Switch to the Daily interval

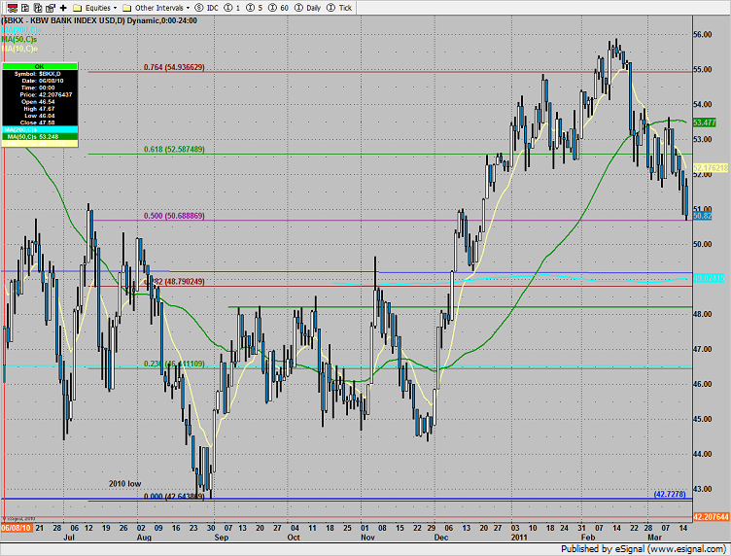click(x=308, y=8)
